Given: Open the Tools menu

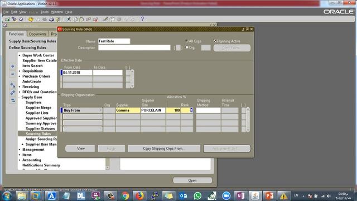Looking at the screenshot, I should coord(45,12).
